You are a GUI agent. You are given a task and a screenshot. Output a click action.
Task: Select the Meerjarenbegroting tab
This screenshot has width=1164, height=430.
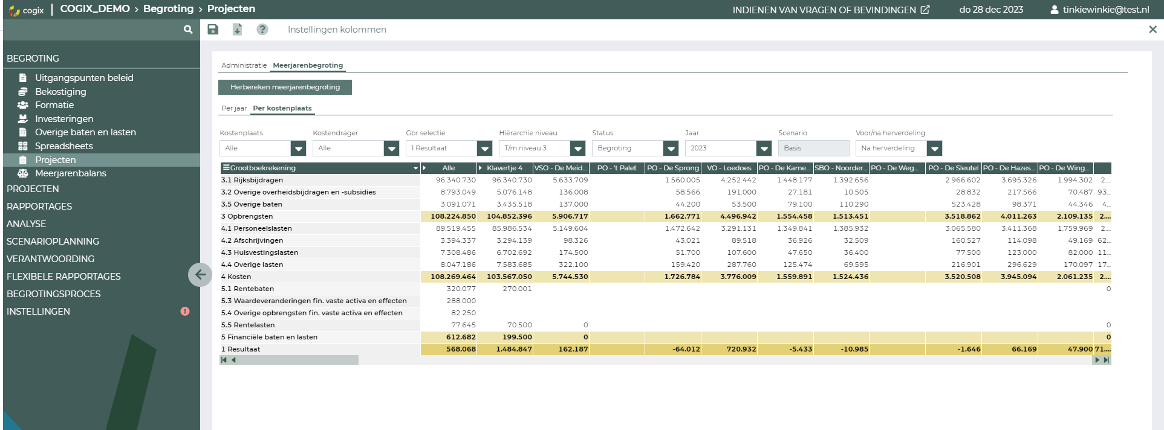pyautogui.click(x=308, y=65)
